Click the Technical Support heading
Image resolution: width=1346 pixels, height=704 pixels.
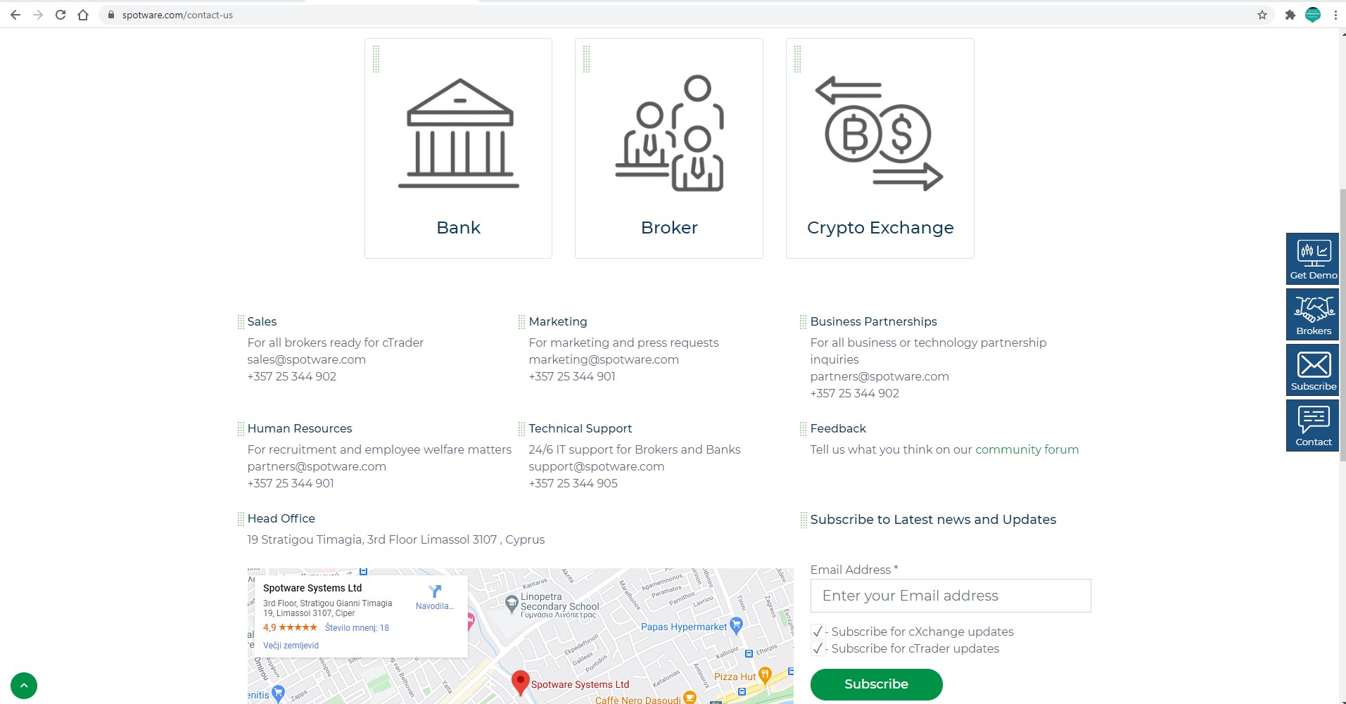pyautogui.click(x=580, y=428)
